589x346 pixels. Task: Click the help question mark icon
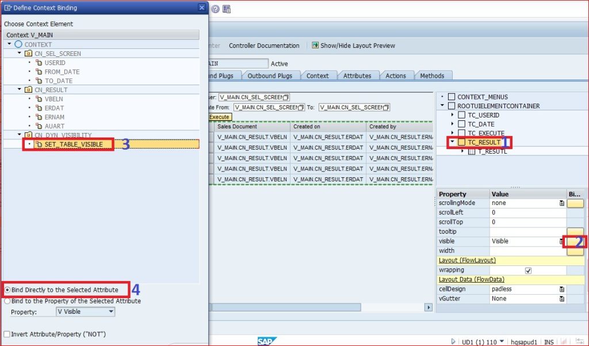coord(215,9)
